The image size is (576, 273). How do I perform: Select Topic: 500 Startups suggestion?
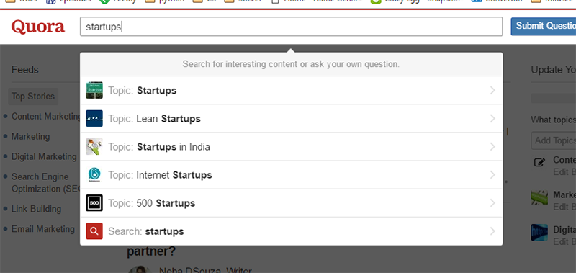click(292, 203)
